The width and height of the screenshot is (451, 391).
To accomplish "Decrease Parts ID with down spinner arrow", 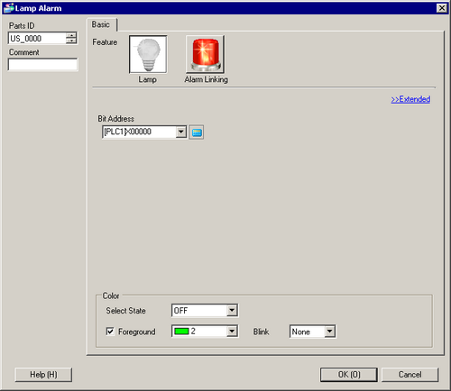I will point(71,41).
